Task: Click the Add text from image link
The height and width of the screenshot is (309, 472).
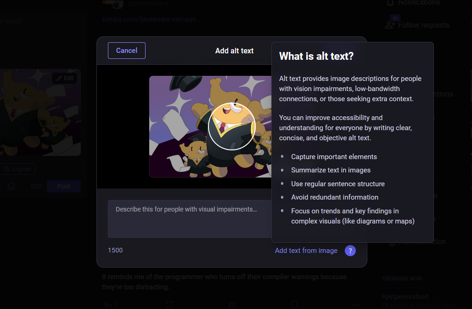Action: (306, 251)
